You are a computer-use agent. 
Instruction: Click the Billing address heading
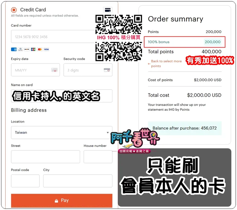pyautogui.click(x=29, y=110)
